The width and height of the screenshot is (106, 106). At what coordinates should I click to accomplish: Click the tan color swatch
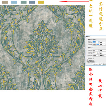(x=5, y=2)
